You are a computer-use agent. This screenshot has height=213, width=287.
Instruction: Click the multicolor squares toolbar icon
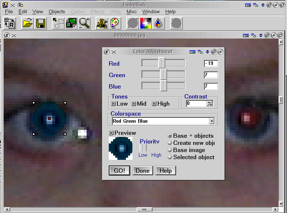[x=146, y=23]
